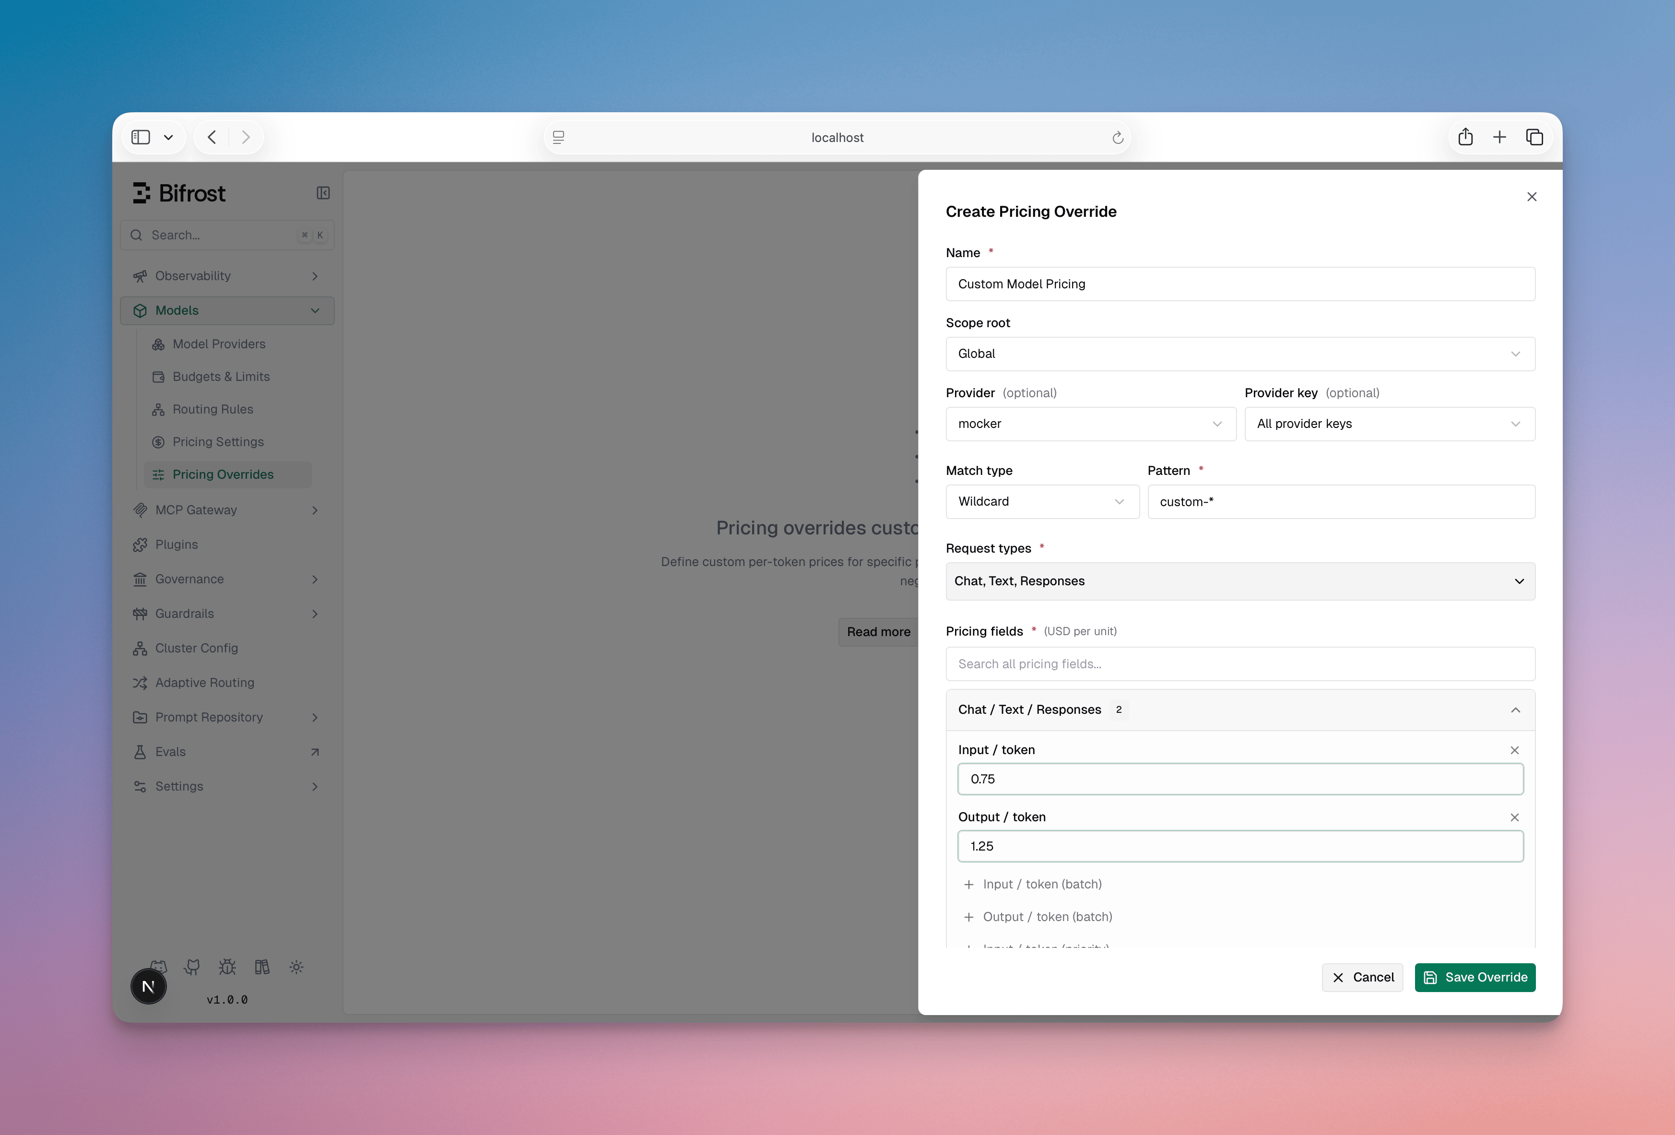Click the Search all pricing fields box

[1240, 664]
